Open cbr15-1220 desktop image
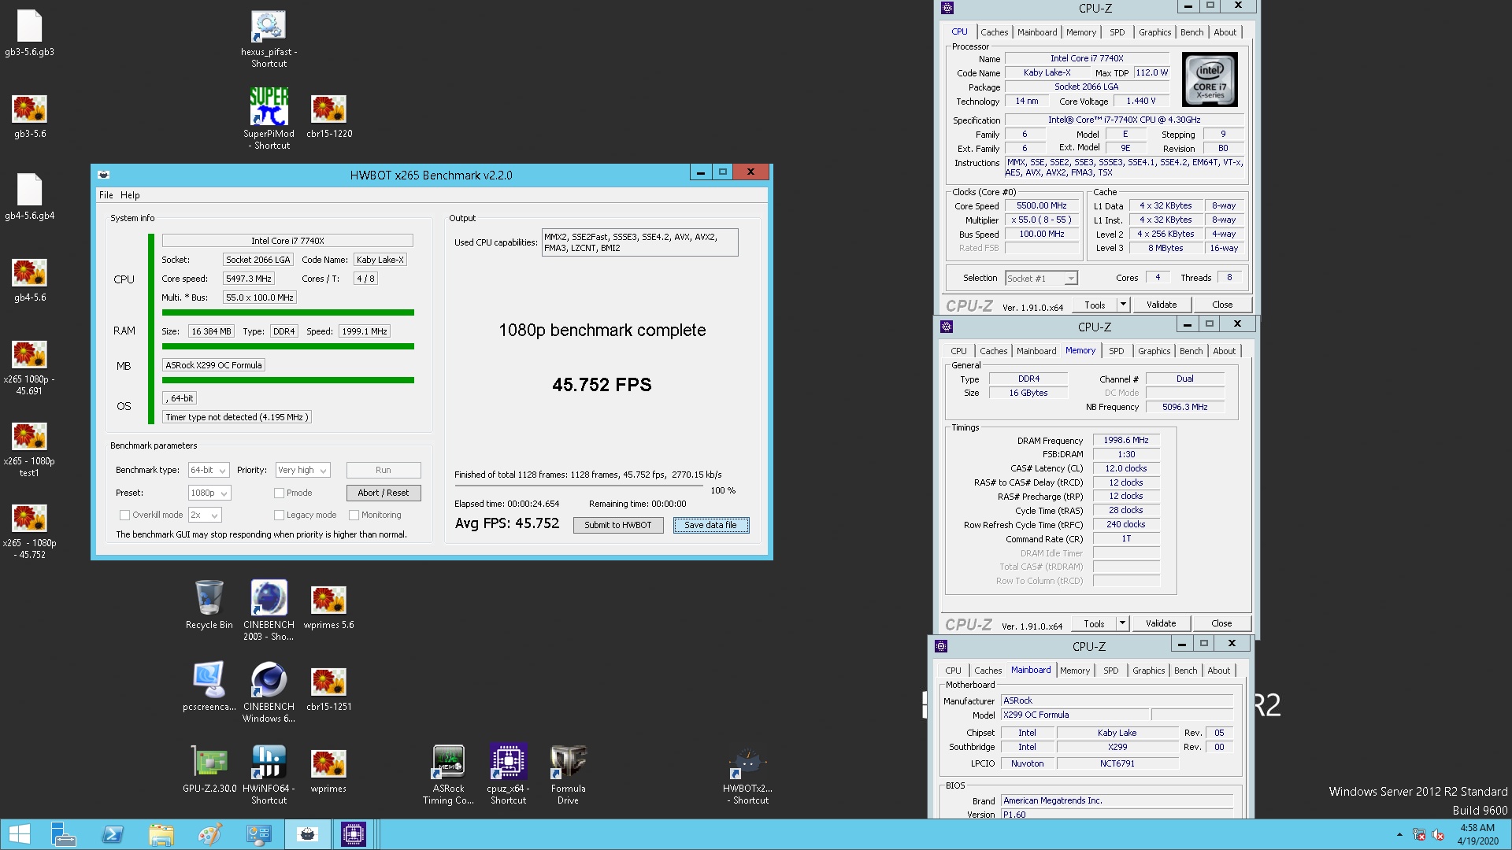The width and height of the screenshot is (1512, 850). (328, 116)
